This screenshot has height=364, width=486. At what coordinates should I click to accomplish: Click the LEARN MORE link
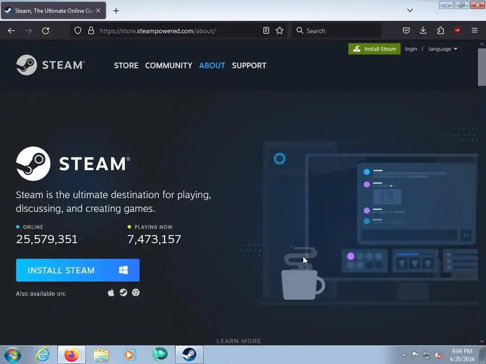tap(239, 341)
